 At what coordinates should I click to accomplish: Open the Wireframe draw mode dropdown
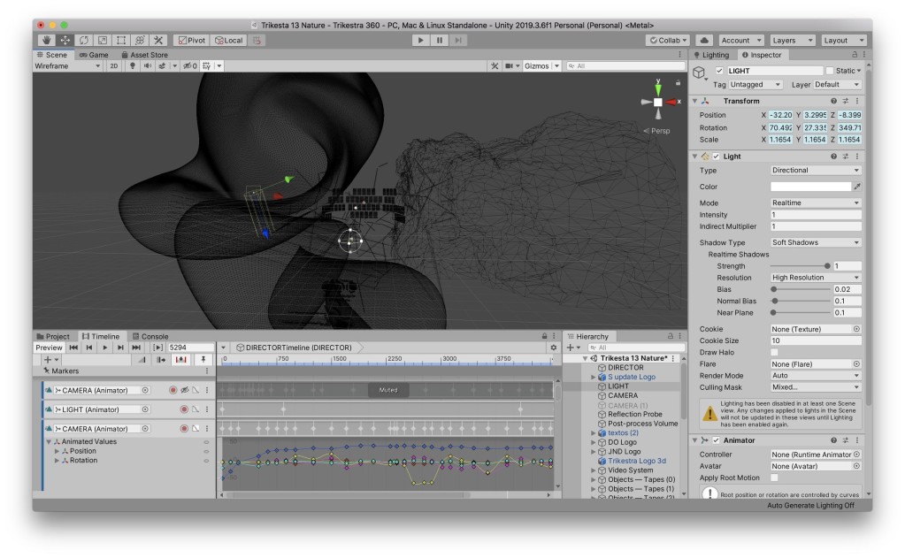coord(68,66)
